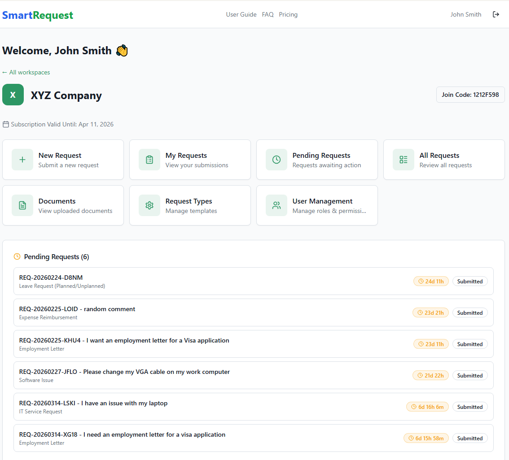The image size is (509, 460).
Task: Go back to All workspaces
Action: 26,72
